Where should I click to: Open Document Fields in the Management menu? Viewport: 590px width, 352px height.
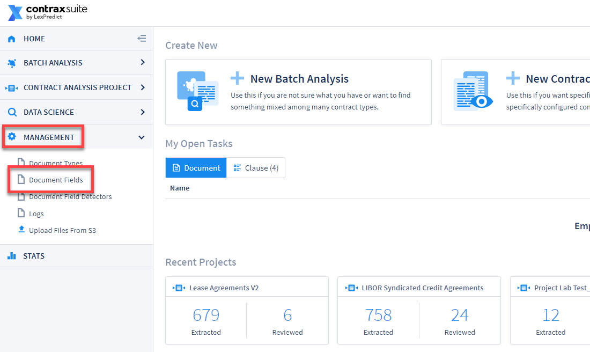[56, 180]
